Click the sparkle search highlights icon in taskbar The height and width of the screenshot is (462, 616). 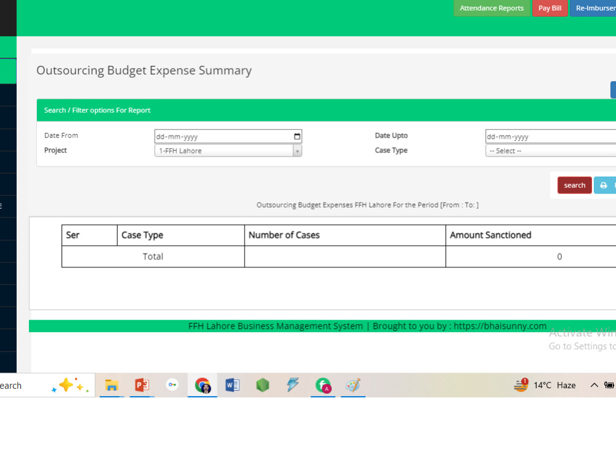(70, 385)
